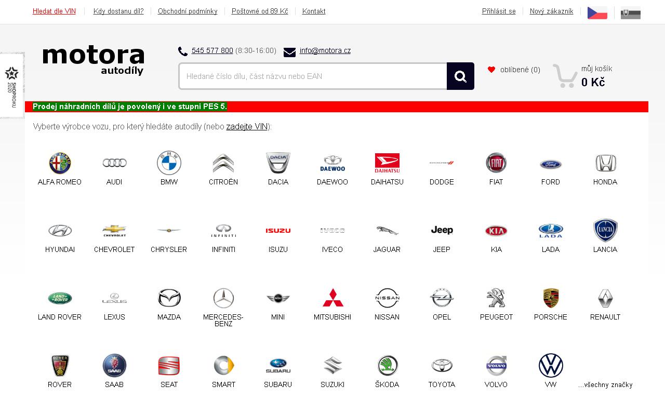Screen dimensions: 665x399
Task: Click the Volvo logo
Action: pos(496,366)
